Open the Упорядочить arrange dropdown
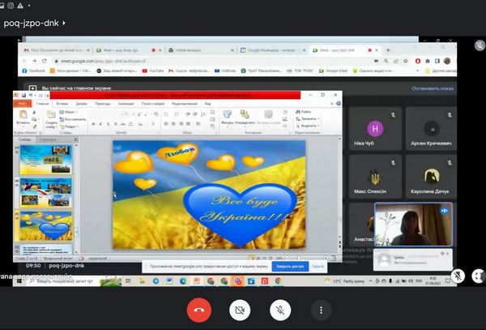486x330 pixels. [x=245, y=118]
